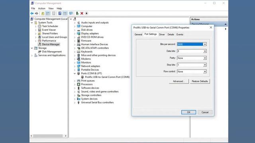Open the Data bits dropdown
Image resolution: width=255 pixels, height=143 pixels.
[x=205, y=51]
